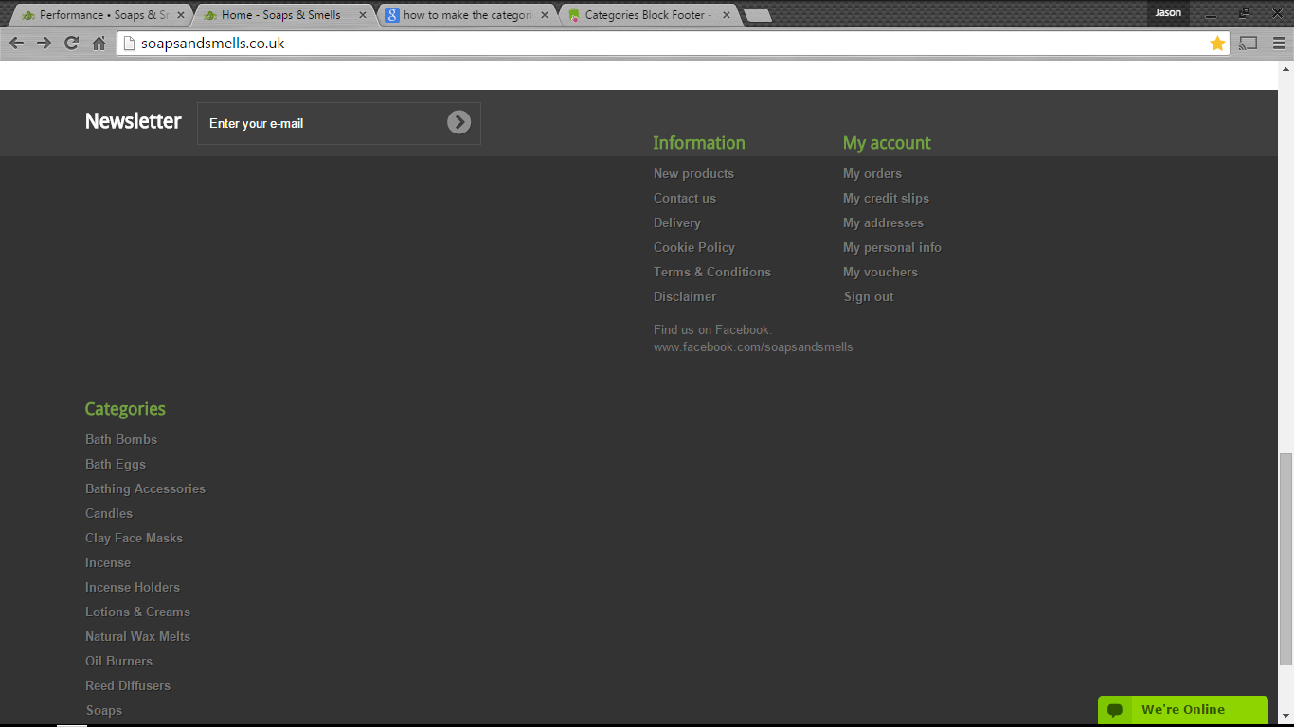Open the New products link
This screenshot has height=727, width=1294.
(693, 173)
